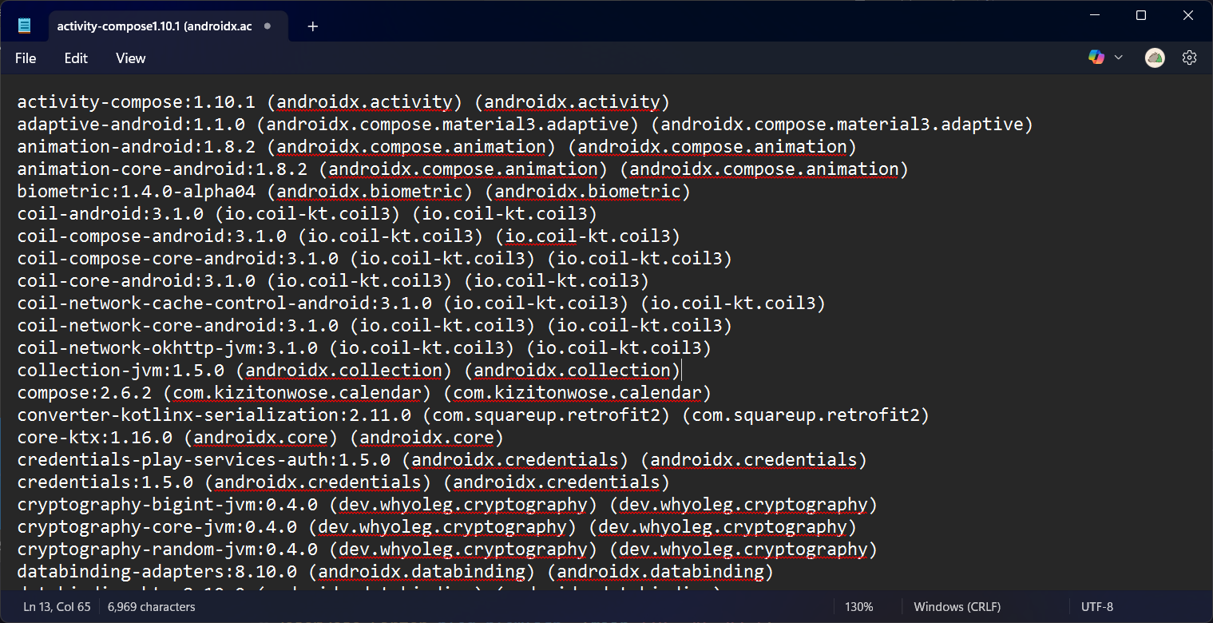
Task: Click the core-ktx:1.16.0 line
Action: pos(260,438)
